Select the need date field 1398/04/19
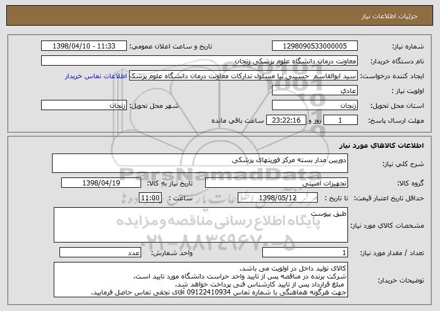 [101, 183]
